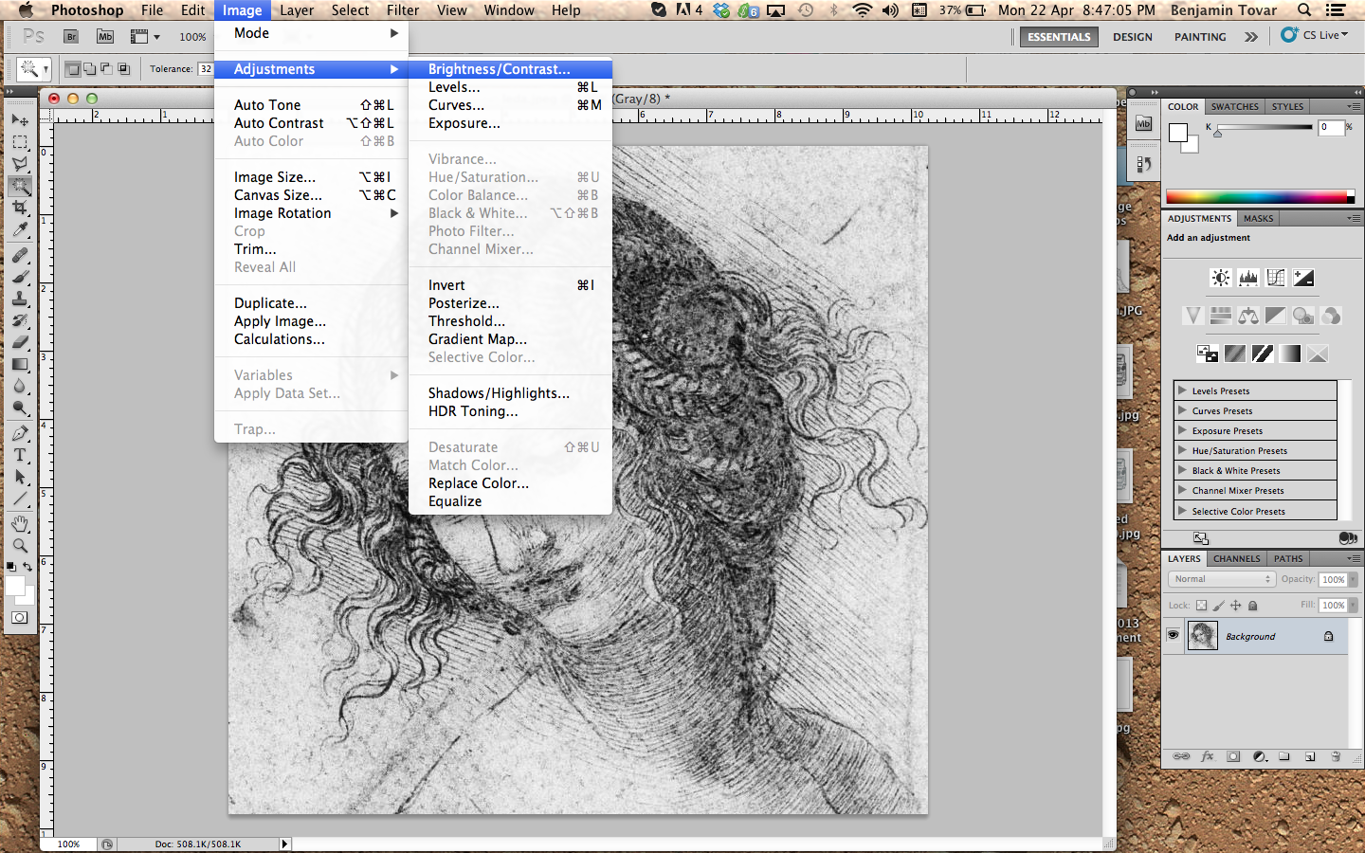Select the Essentials workspace
The image size is (1365, 853).
tap(1059, 37)
